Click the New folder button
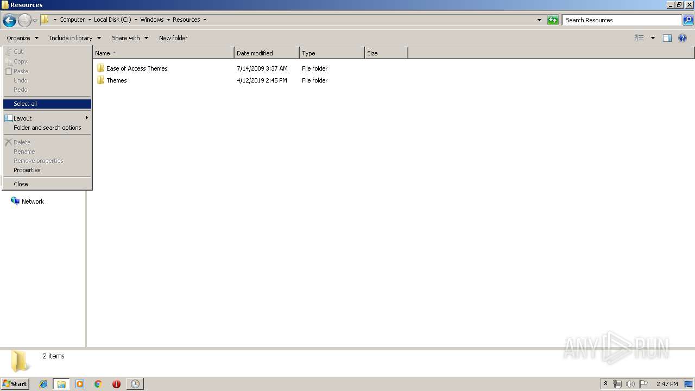Screen dimensions: 695x391 [x=173, y=38]
